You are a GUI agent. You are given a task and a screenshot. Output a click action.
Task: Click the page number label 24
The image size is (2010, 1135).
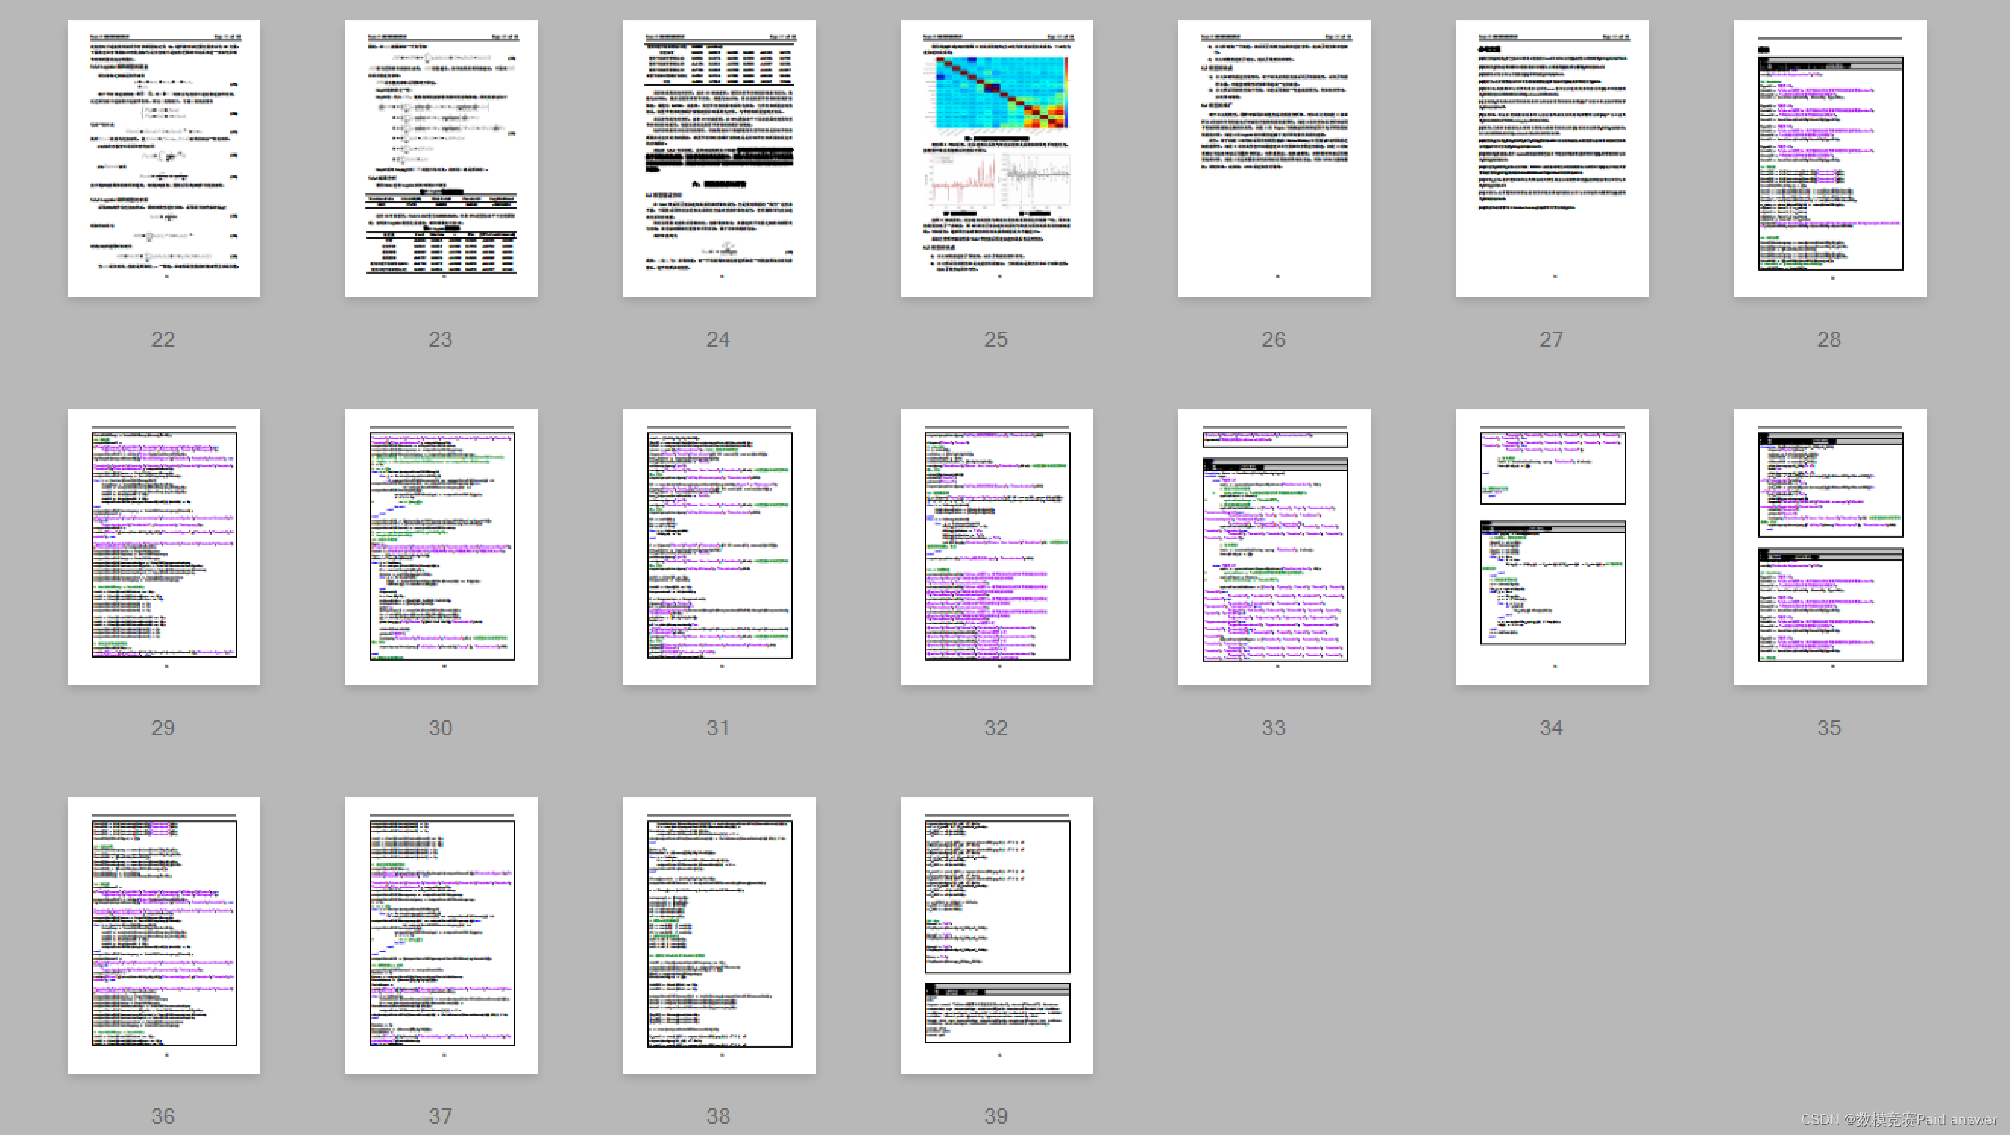[x=719, y=339]
